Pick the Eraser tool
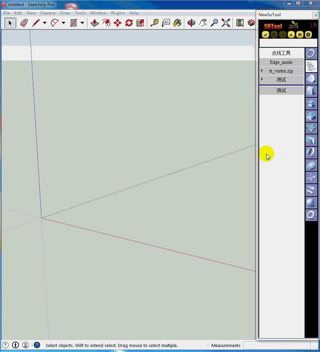320x352 pixels. [24, 23]
